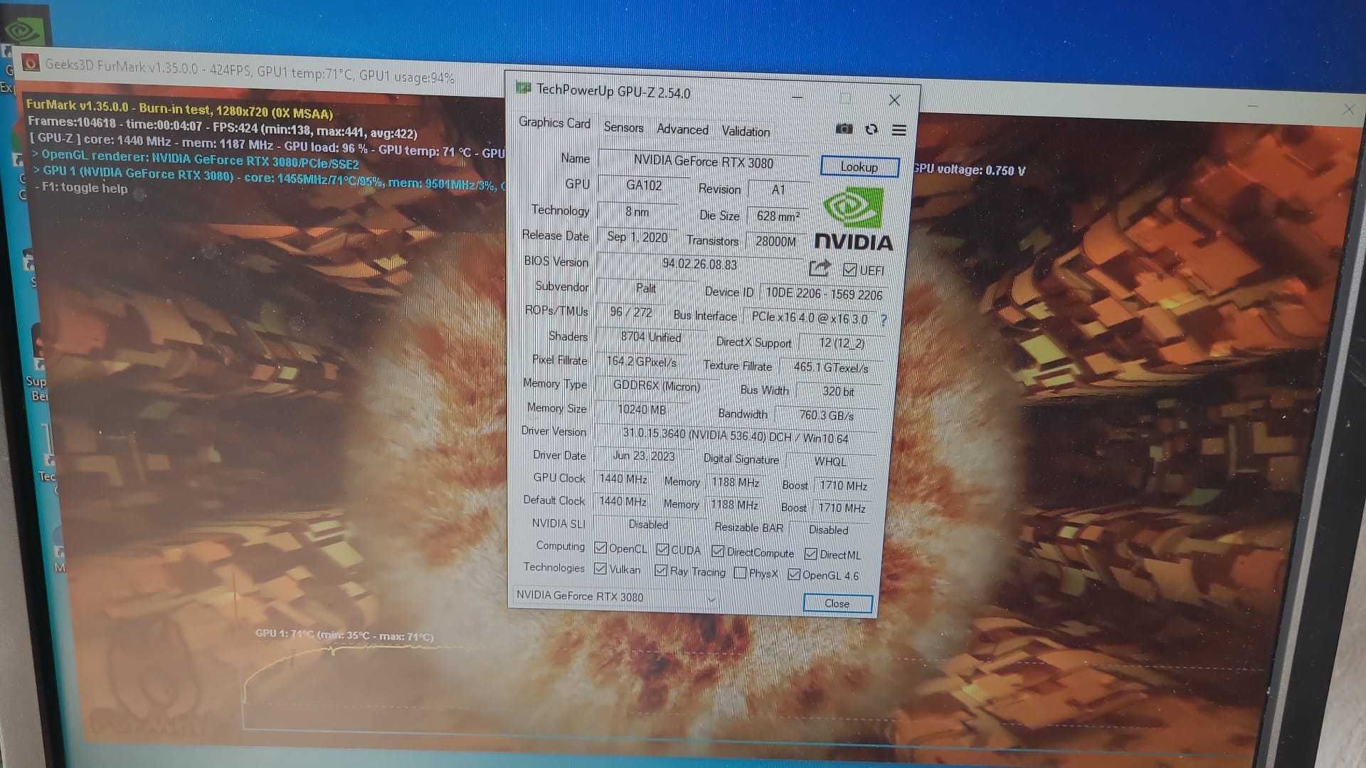Screen dimensions: 1366x768
Task: Toggle the Vulkan checkbox
Action: point(600,569)
